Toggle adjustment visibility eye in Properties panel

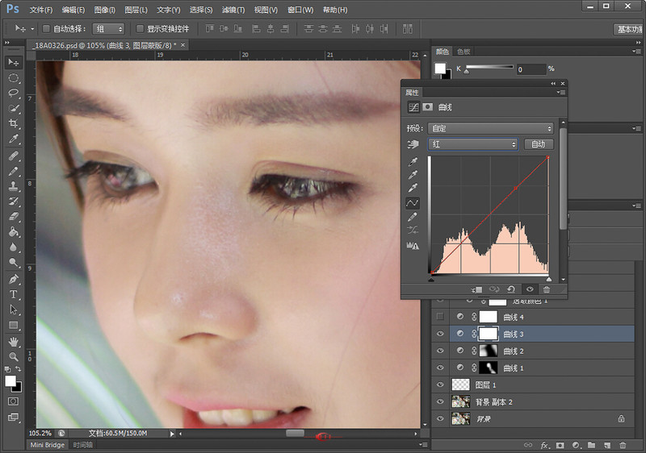pyautogui.click(x=530, y=289)
